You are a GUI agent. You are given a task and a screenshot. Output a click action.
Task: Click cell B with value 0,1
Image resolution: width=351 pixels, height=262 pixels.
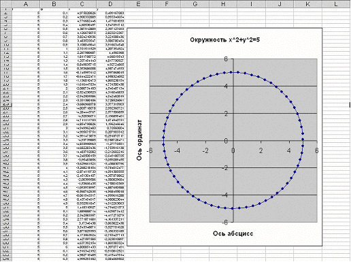click(54, 13)
